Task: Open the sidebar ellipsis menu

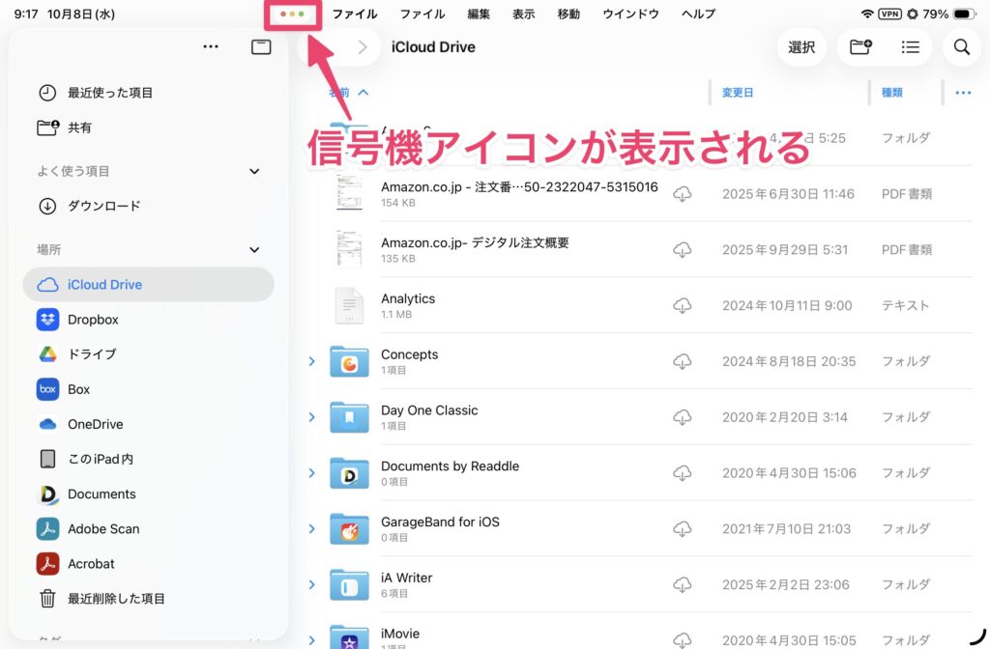Action: tap(211, 47)
